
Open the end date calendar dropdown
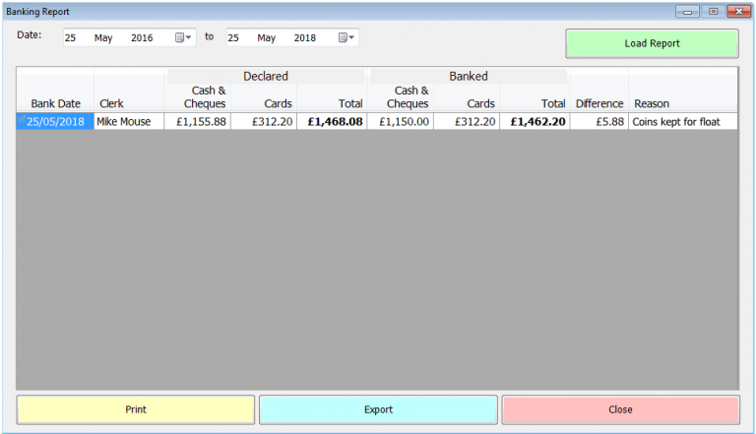pos(346,37)
